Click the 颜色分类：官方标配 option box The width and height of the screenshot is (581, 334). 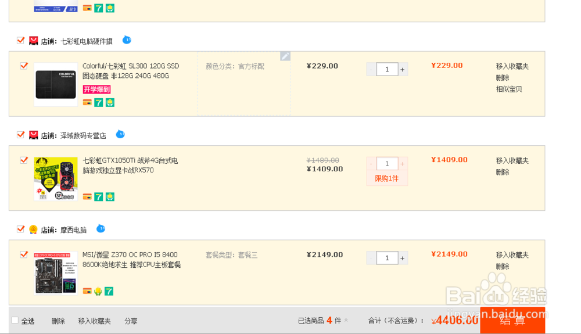tap(244, 83)
